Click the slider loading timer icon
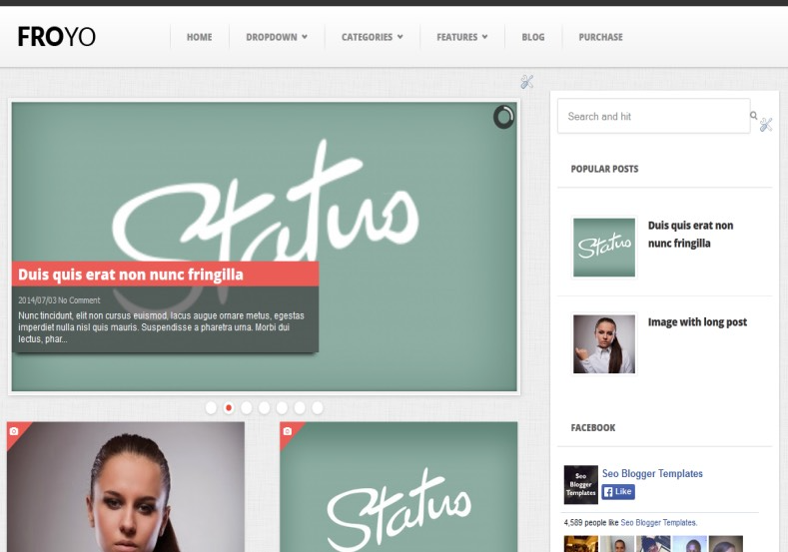The width and height of the screenshot is (788, 552). 503,117
